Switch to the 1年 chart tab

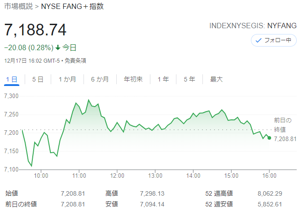click(163, 79)
